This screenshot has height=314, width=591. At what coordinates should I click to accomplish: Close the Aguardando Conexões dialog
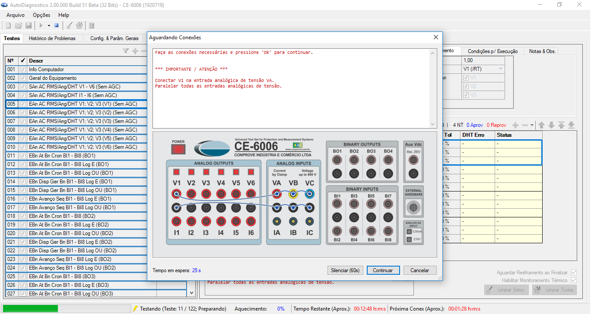[x=436, y=38]
